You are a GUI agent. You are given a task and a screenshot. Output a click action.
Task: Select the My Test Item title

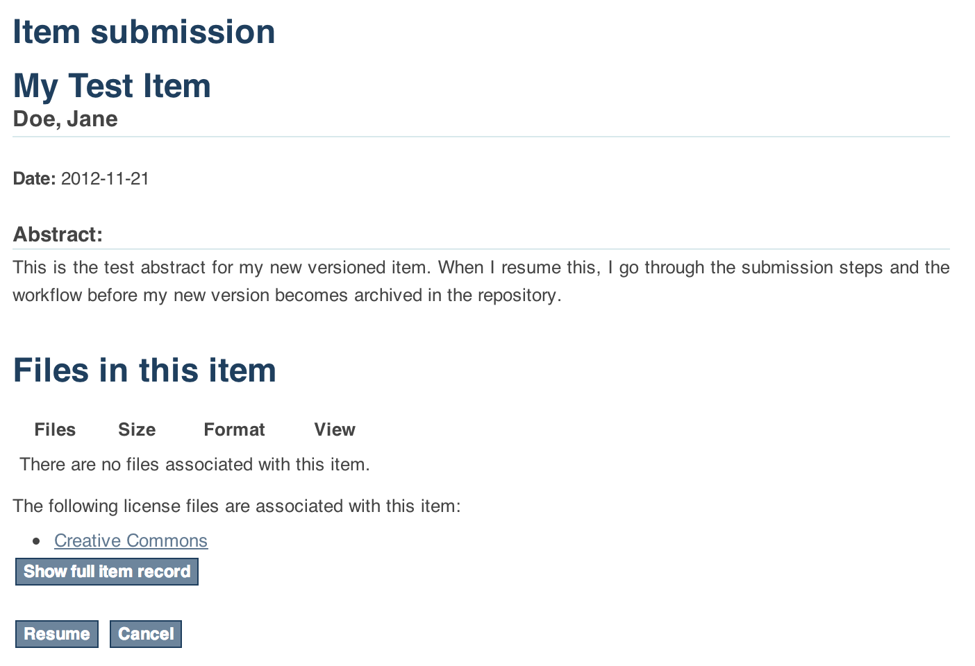pyautogui.click(x=112, y=86)
